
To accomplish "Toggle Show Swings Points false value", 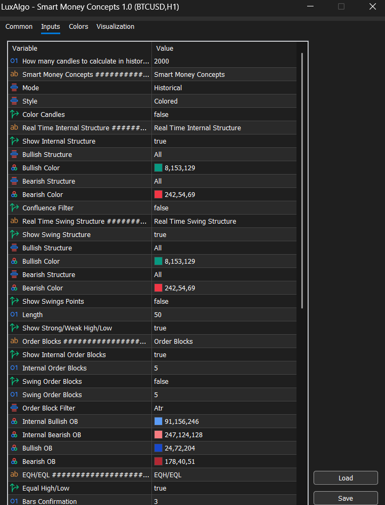I will click(x=224, y=301).
